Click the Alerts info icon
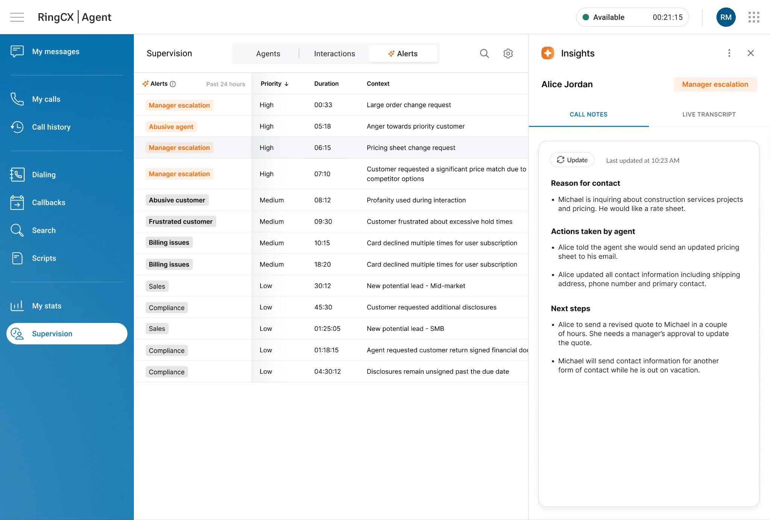 [173, 84]
